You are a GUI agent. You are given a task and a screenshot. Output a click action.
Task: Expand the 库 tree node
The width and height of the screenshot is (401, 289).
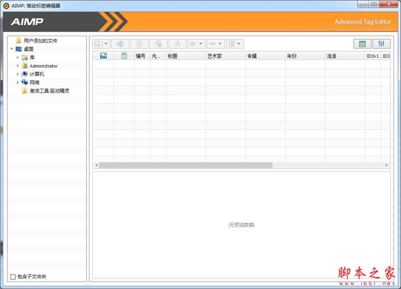(x=18, y=57)
